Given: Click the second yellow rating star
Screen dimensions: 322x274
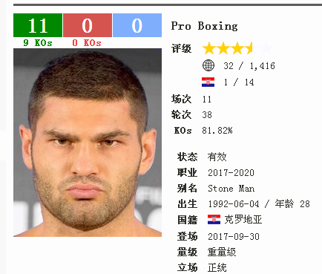Looking at the screenshot, I should pyautogui.click(x=223, y=48).
